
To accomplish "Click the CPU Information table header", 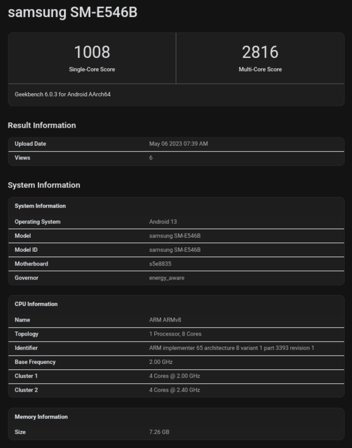I will pyautogui.click(x=36, y=304).
